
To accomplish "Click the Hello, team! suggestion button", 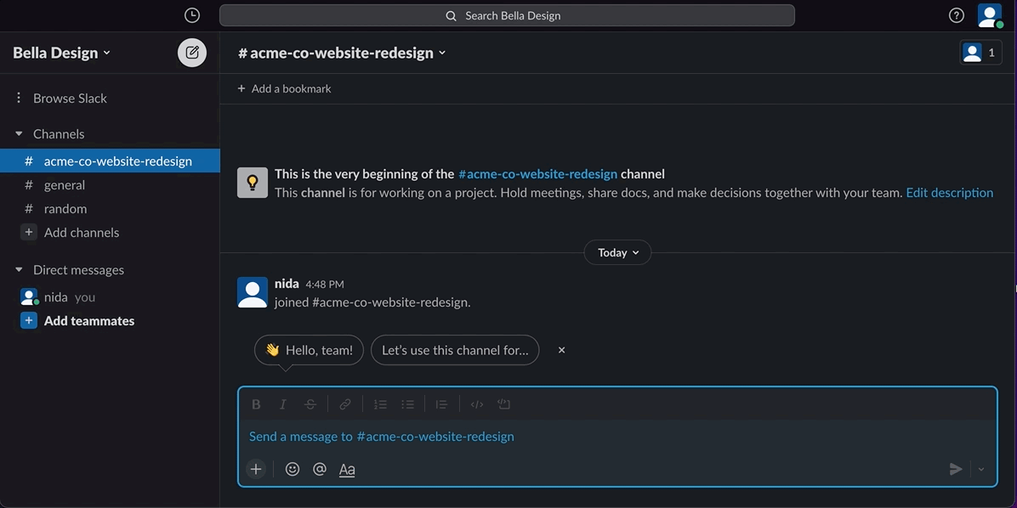I will pyautogui.click(x=310, y=350).
